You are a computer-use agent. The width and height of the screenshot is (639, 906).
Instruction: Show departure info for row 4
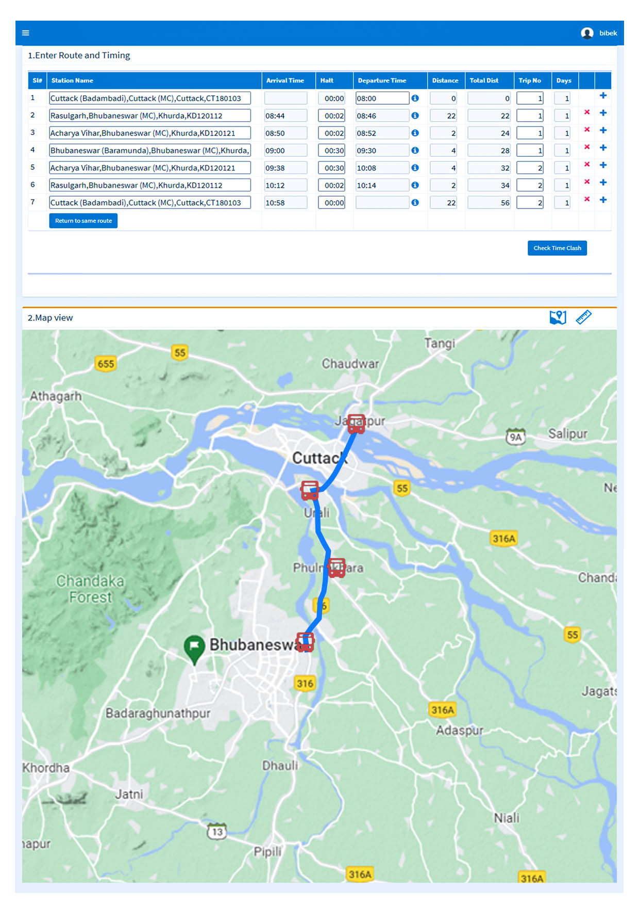(x=415, y=150)
